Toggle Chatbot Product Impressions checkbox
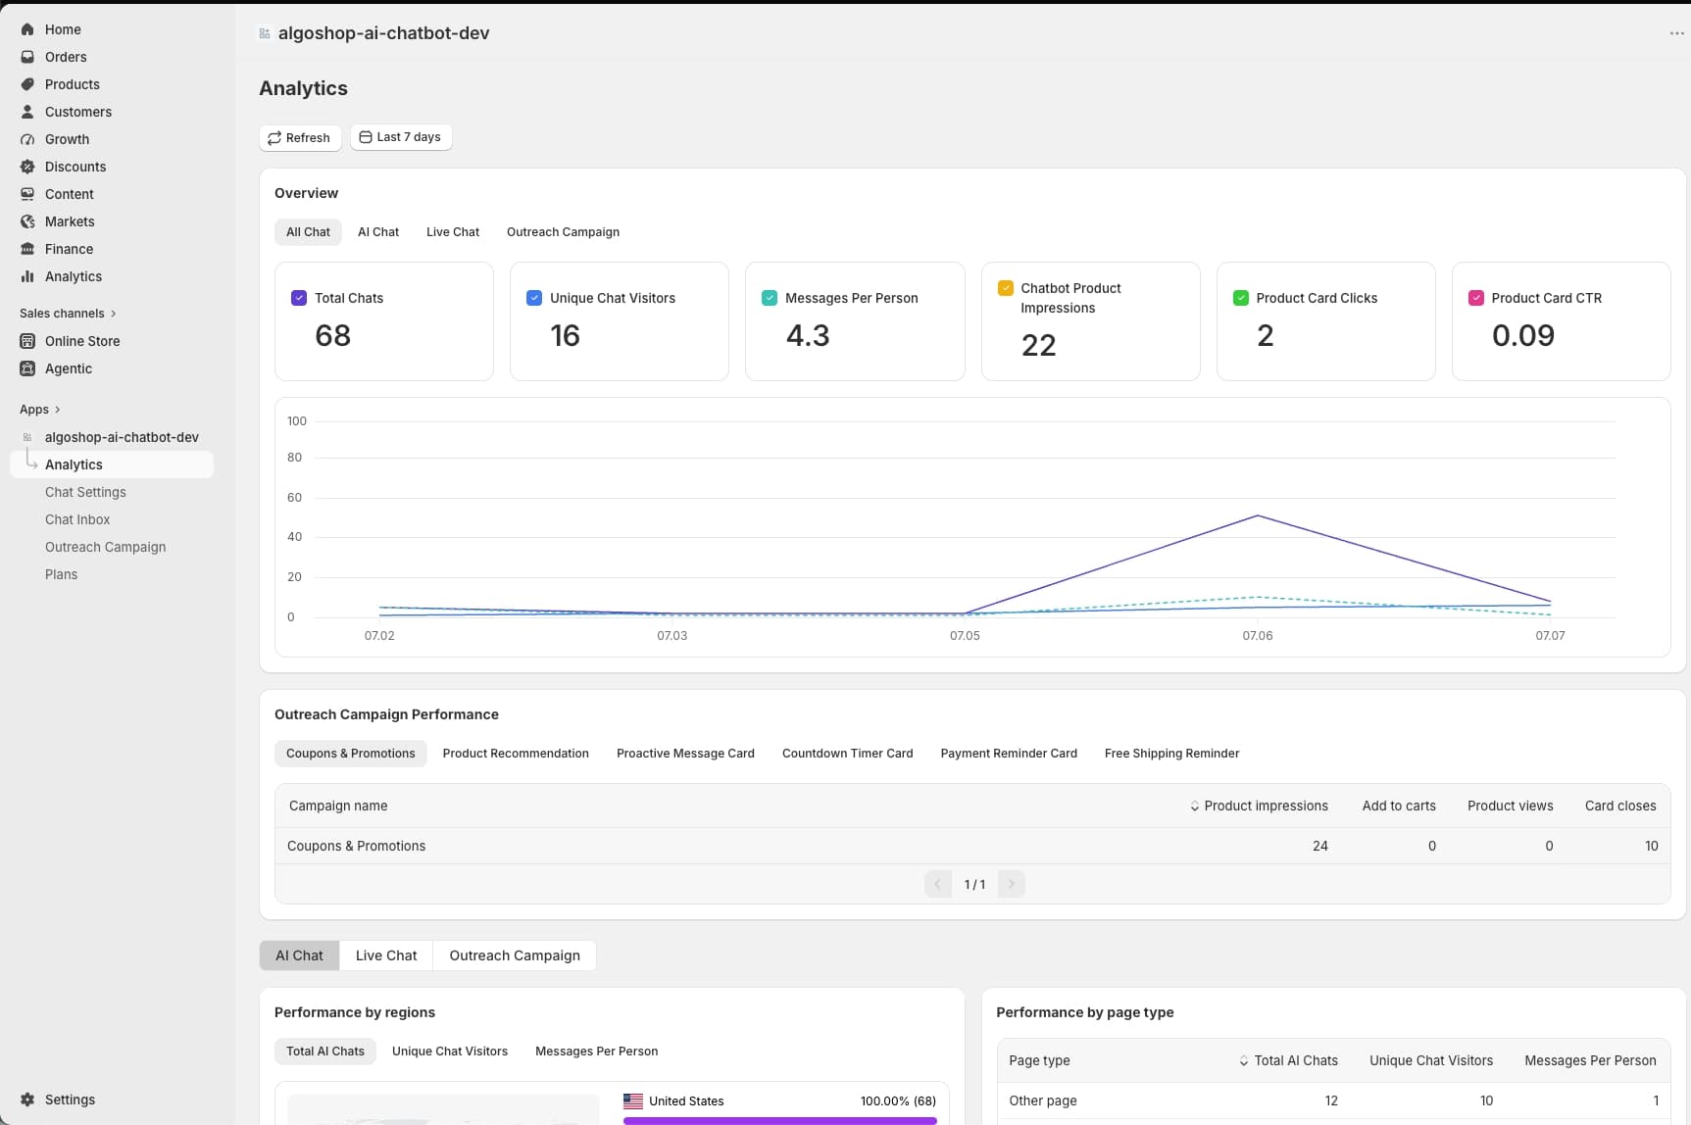This screenshot has height=1125, width=1691. point(1005,288)
